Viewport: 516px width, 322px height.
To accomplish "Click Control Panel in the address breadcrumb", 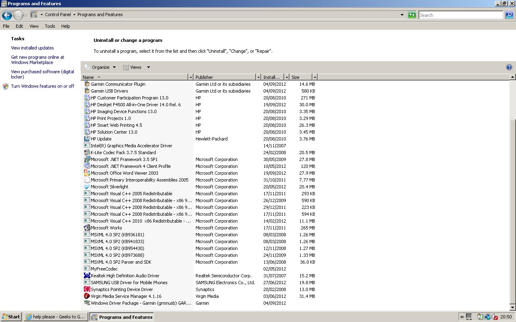I will click(x=58, y=14).
